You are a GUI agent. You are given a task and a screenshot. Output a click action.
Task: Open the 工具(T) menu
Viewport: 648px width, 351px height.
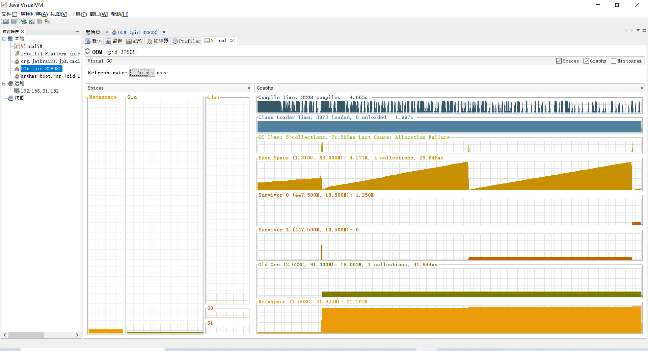pos(79,14)
